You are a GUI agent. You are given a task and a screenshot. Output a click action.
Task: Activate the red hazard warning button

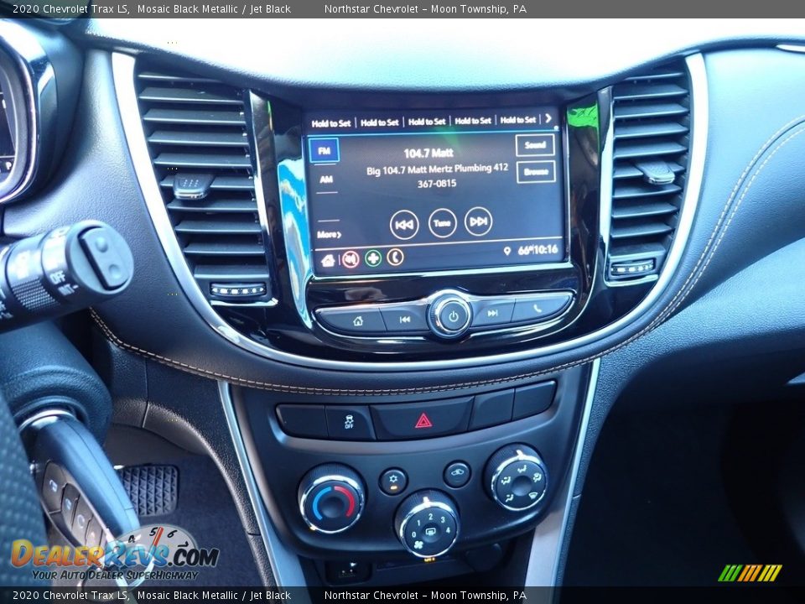coord(423,420)
